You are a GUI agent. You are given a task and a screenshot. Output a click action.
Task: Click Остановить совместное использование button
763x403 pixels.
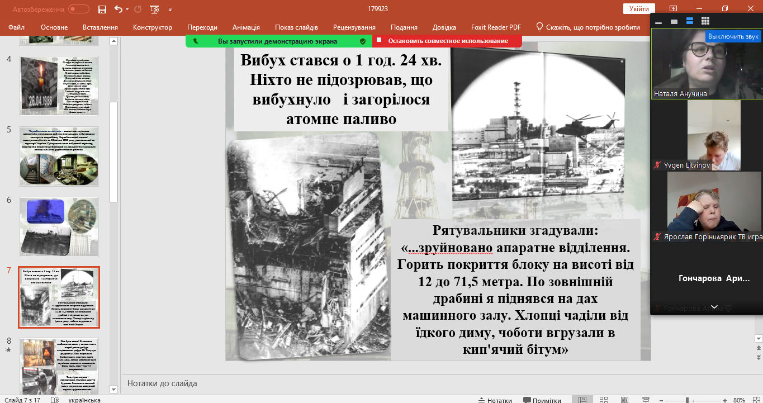[448, 41]
